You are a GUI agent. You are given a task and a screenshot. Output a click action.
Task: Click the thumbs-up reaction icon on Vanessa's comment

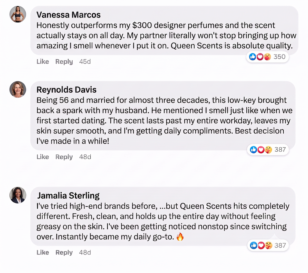253,57
